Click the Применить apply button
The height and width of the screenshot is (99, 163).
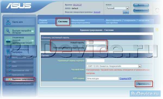coord(144,84)
